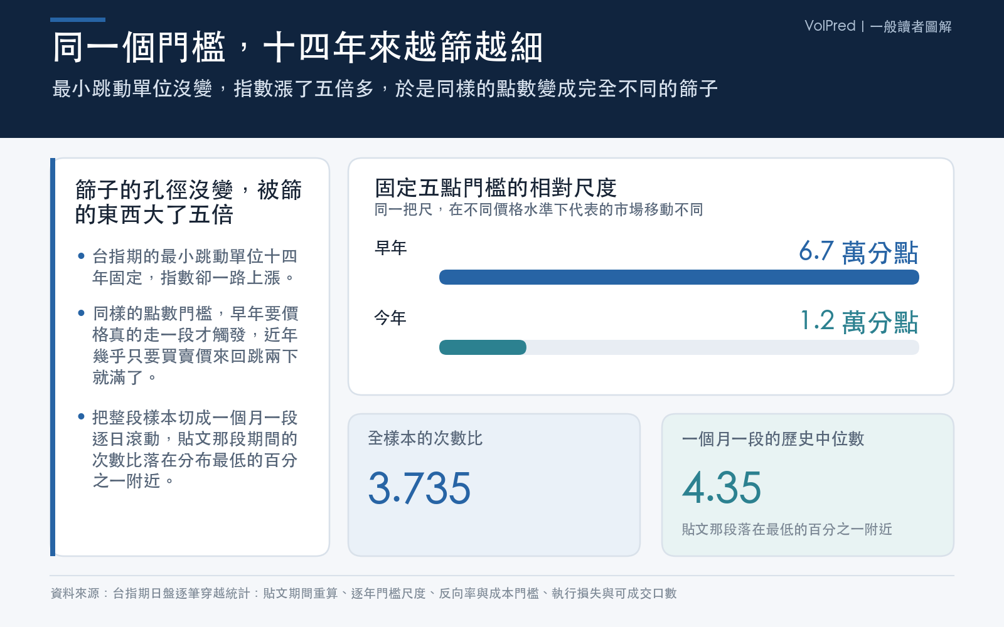Image resolution: width=1004 pixels, height=627 pixels.
Task: Click the bullet starting with 台指期的最小跳動單位
Action: pos(195,266)
